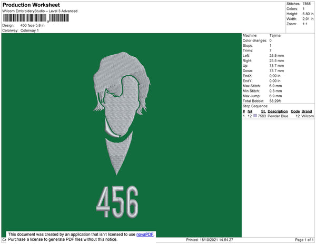316x244 pixels.
Task: Click the 'Printed: 18/10/2021 14.54.27' footer text
Action: click(x=210, y=240)
